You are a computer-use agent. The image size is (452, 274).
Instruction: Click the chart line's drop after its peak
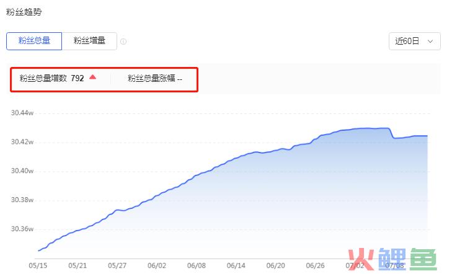click(x=392, y=133)
